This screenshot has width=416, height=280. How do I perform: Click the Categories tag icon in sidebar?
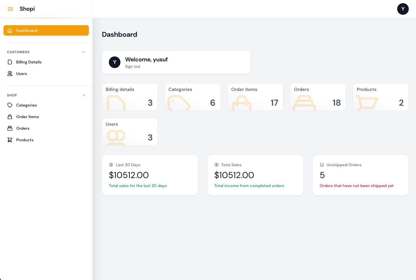point(10,105)
